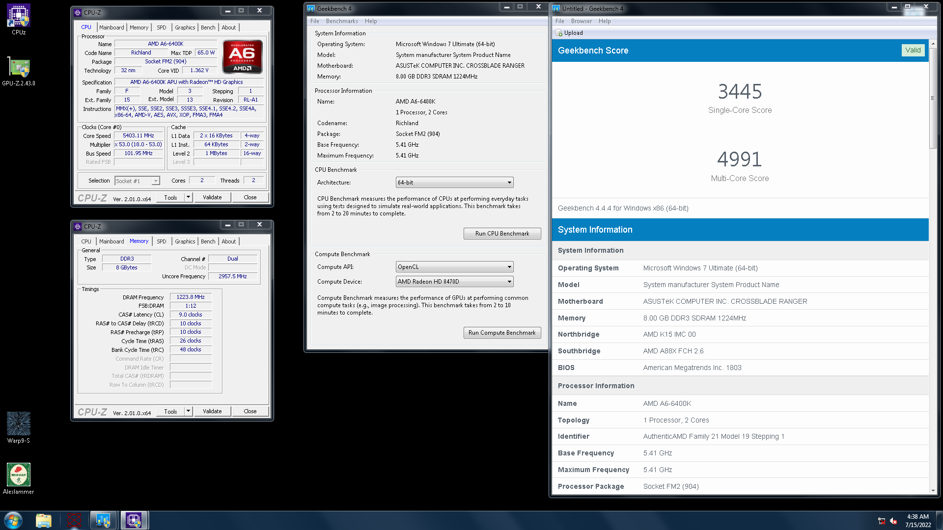Click the Geekbench 4 window title icon
943x530 pixels.
click(311, 9)
